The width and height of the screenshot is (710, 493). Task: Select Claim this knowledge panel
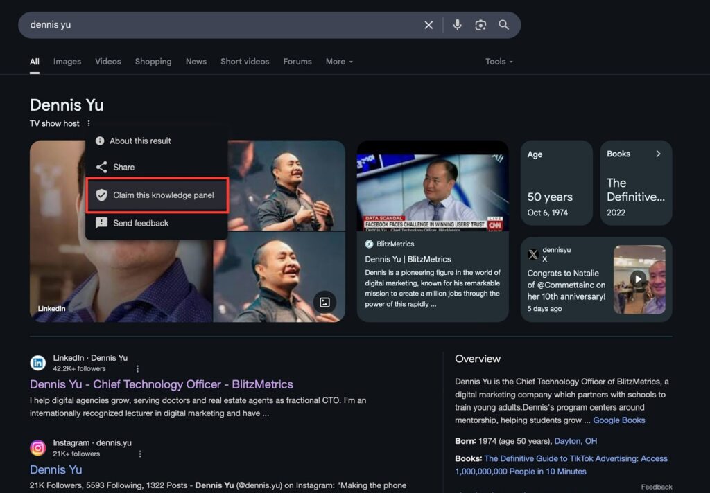point(157,195)
